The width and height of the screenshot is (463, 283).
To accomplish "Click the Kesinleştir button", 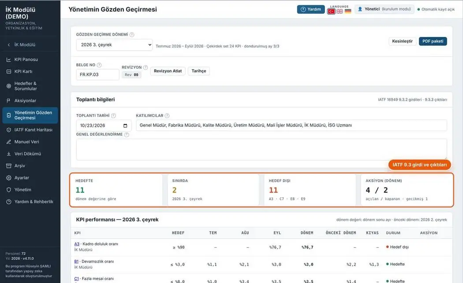I will point(402,41).
